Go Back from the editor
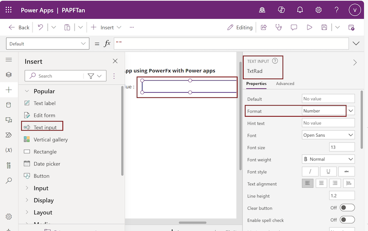The height and width of the screenshot is (231, 368). (19, 27)
